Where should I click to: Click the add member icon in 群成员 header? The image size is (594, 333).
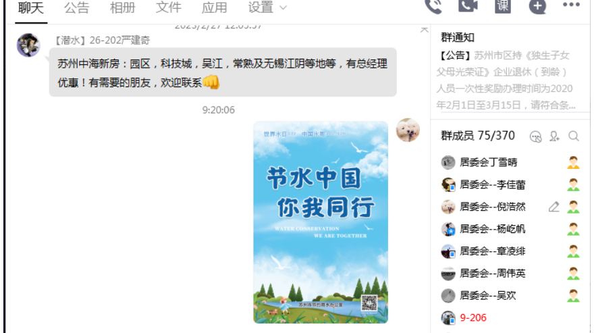pos(554,136)
